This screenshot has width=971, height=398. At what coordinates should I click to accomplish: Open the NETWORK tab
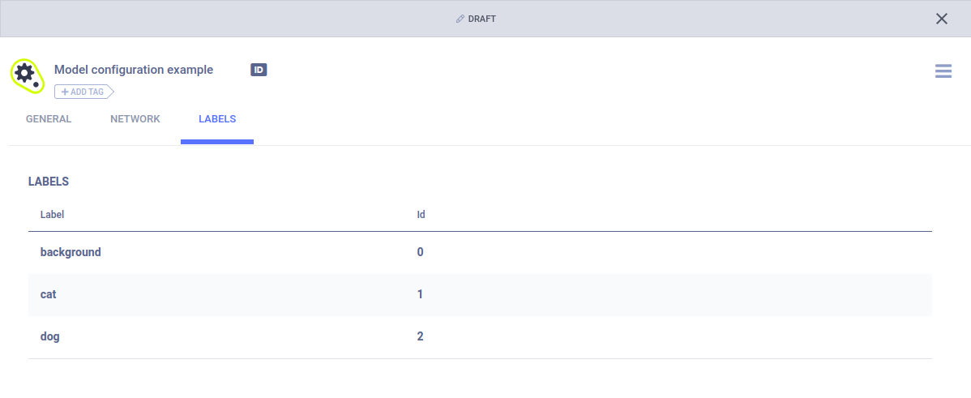135,119
